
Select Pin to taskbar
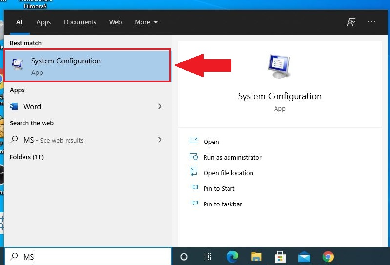click(x=223, y=204)
